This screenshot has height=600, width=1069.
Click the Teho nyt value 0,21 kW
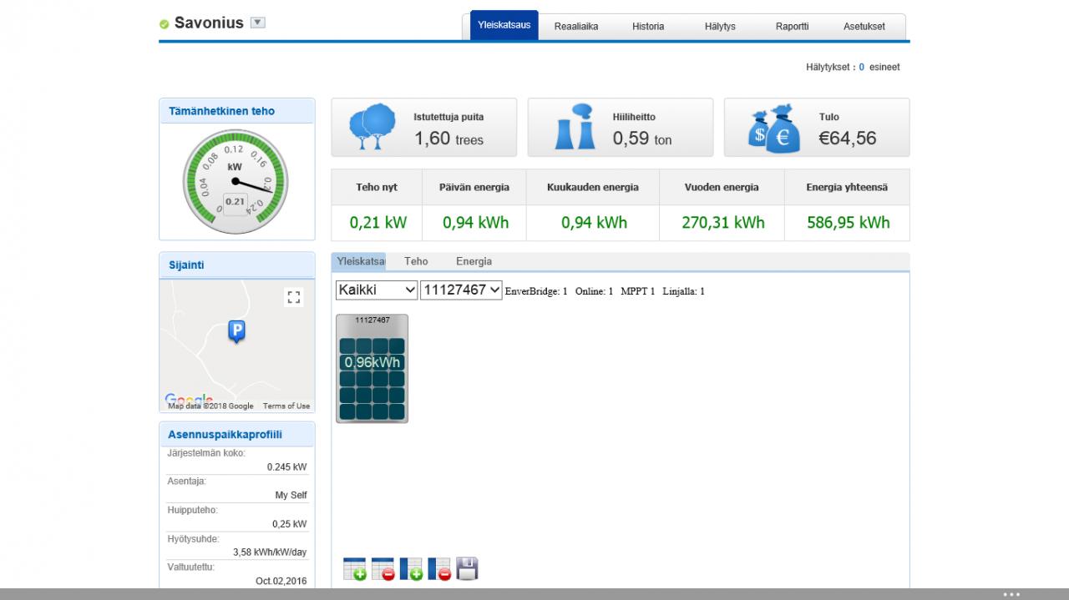(x=378, y=223)
